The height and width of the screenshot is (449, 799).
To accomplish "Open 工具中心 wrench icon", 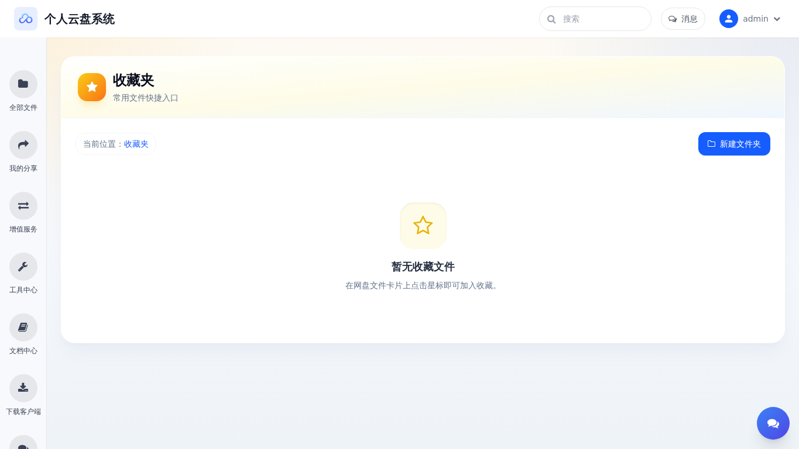I will 23,267.
